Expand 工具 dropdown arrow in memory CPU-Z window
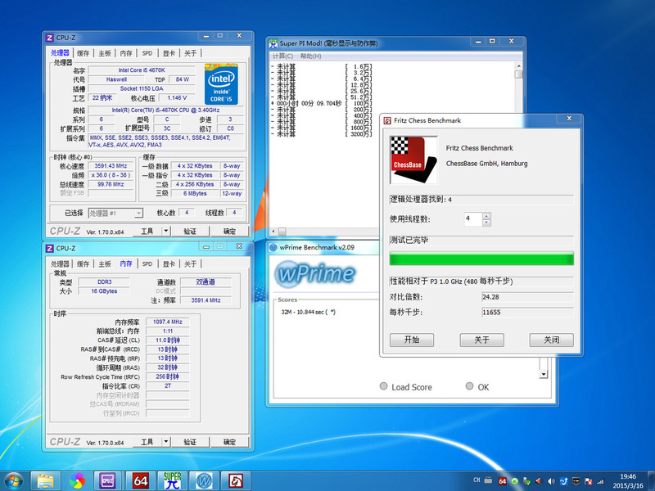 pyautogui.click(x=166, y=442)
